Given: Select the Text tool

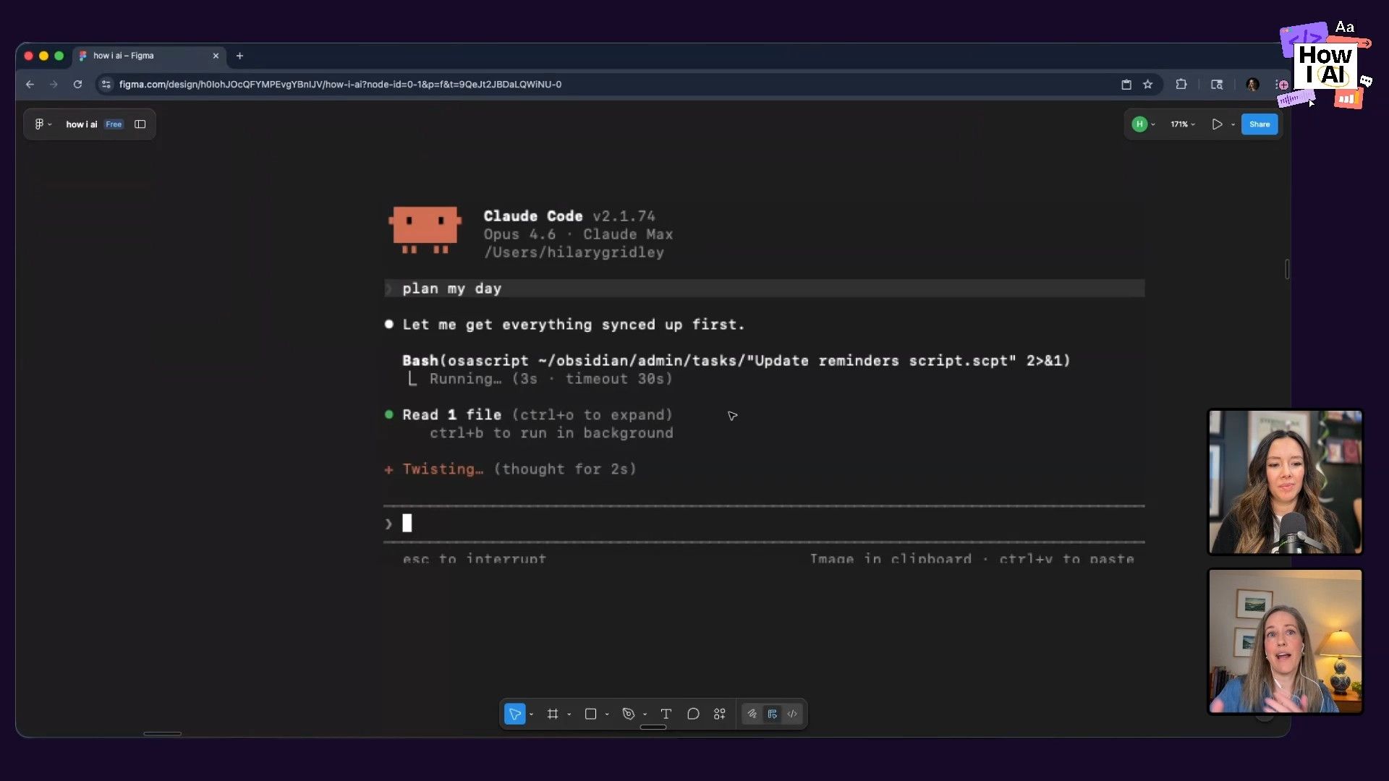Looking at the screenshot, I should [x=666, y=714].
